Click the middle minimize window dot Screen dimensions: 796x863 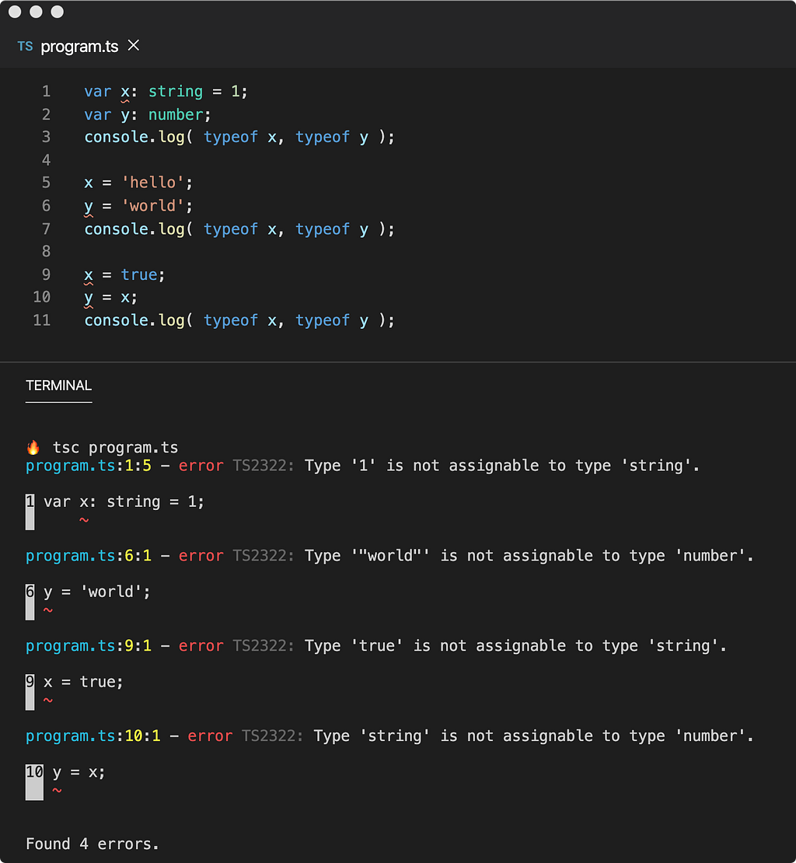(x=36, y=12)
